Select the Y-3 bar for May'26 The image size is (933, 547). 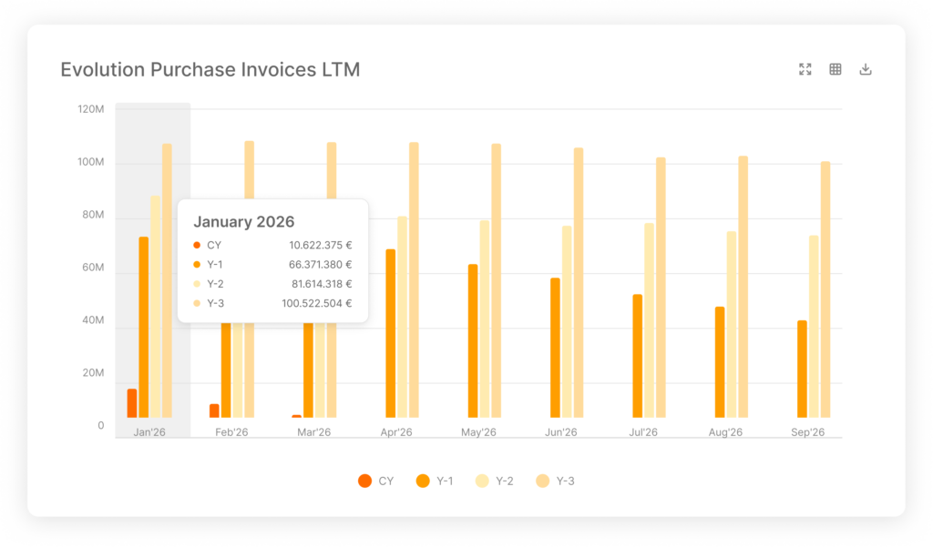(497, 280)
